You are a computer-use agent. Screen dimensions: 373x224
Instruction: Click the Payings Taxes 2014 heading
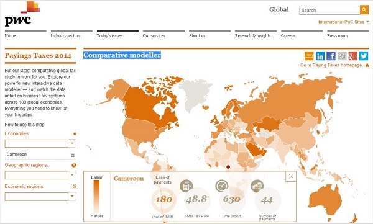[x=38, y=56]
